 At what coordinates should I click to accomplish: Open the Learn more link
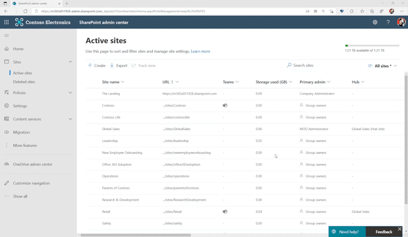coord(201,51)
